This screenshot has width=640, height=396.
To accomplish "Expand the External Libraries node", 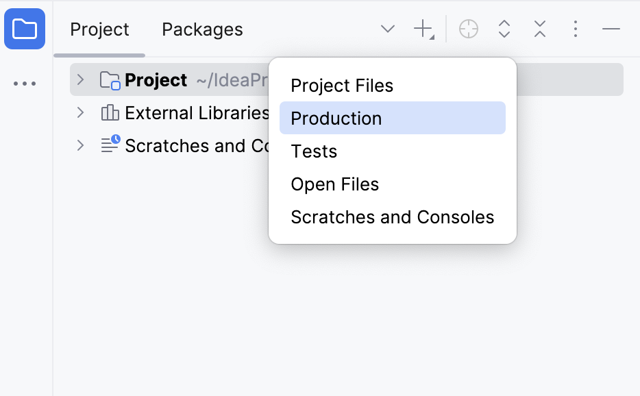I will [80, 112].
